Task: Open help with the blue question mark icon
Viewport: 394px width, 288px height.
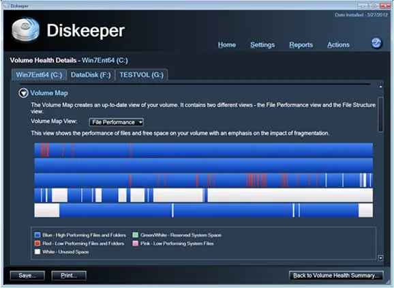Action: (376, 43)
